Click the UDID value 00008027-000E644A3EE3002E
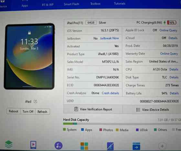Screen dimensions: 181x151 point(159,101)
